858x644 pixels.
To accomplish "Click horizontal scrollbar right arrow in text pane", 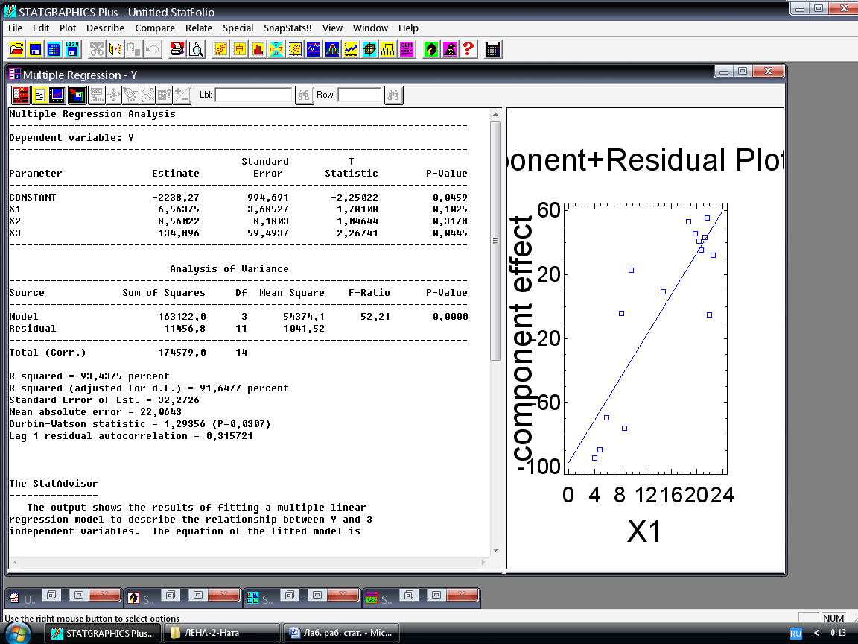I will point(483,563).
